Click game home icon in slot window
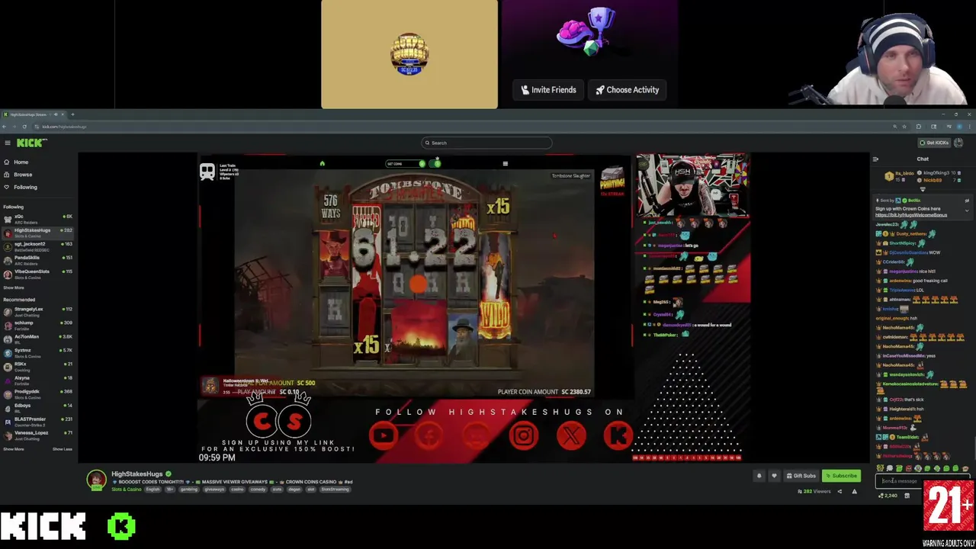The height and width of the screenshot is (549, 976). [322, 163]
